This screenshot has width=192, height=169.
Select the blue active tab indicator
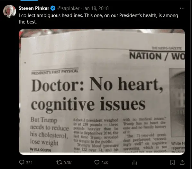coord(29,0)
